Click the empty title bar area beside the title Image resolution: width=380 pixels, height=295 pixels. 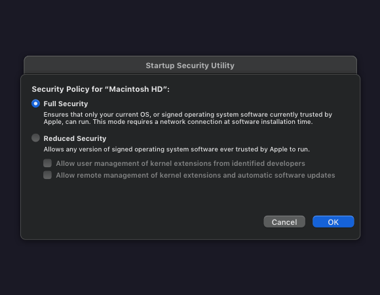(x=291, y=66)
